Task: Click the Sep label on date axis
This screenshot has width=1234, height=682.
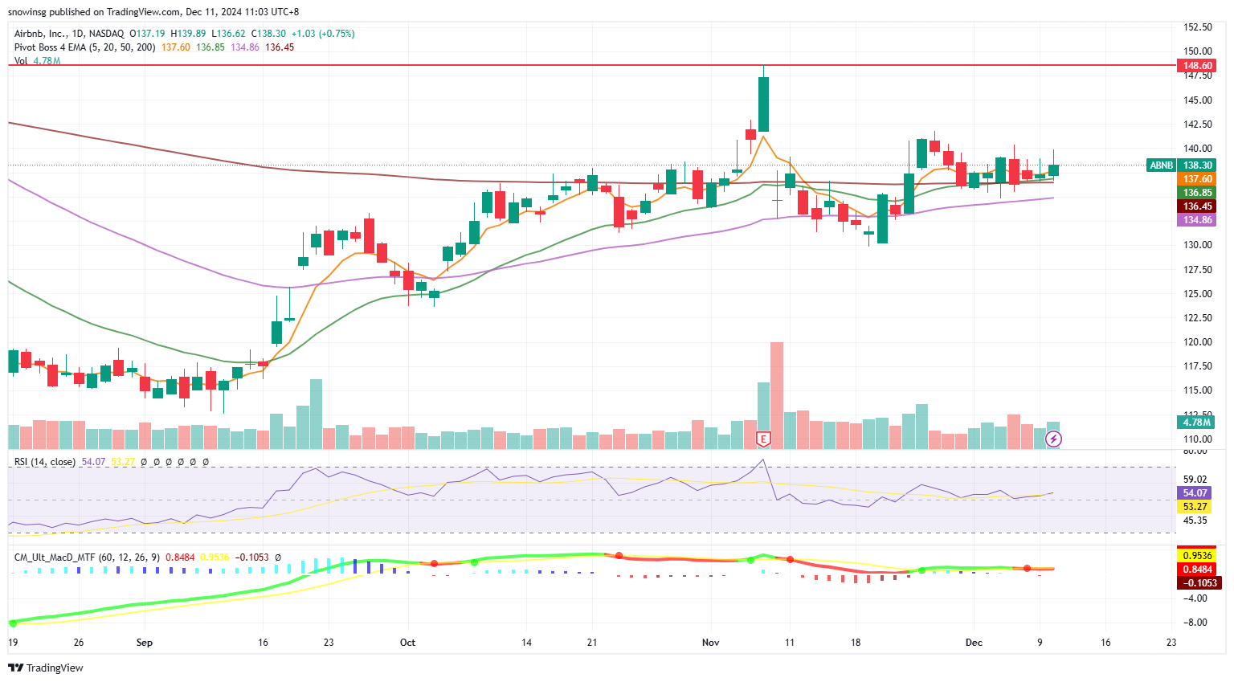Action: pos(145,643)
